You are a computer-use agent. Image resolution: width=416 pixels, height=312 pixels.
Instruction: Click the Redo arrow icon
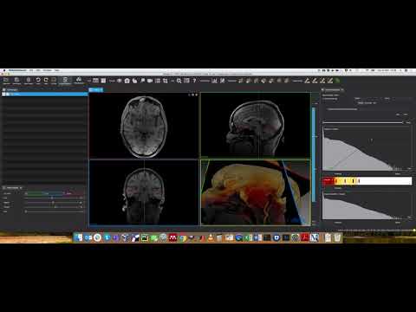pyautogui.click(x=46, y=81)
